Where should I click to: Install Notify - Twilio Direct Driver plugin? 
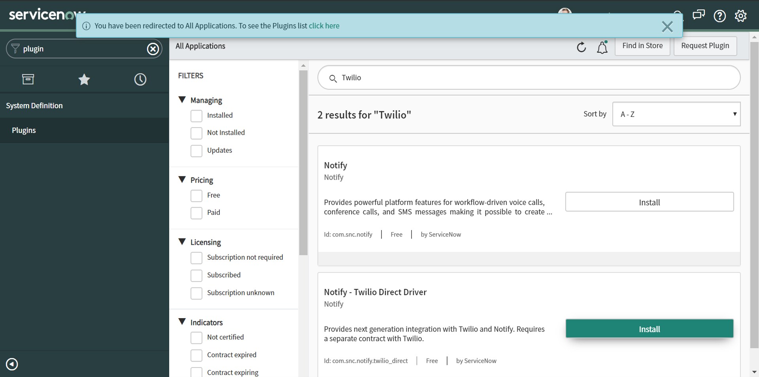[x=649, y=329]
